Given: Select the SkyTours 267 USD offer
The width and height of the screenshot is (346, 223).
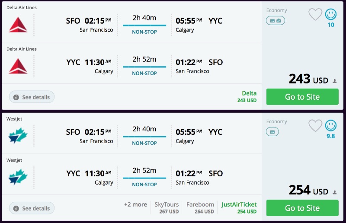Looking at the screenshot, I should [x=163, y=208].
